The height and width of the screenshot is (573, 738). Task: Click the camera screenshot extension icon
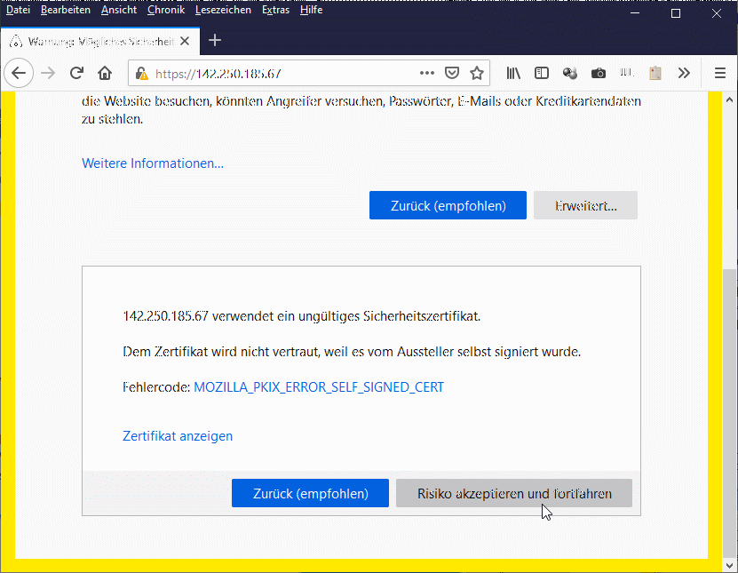pyautogui.click(x=599, y=73)
